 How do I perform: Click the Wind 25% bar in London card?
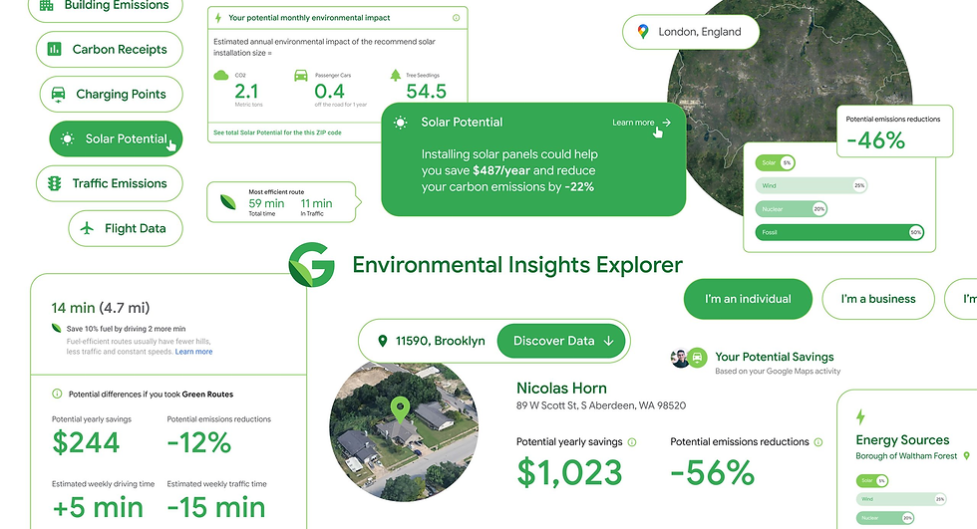pos(811,185)
